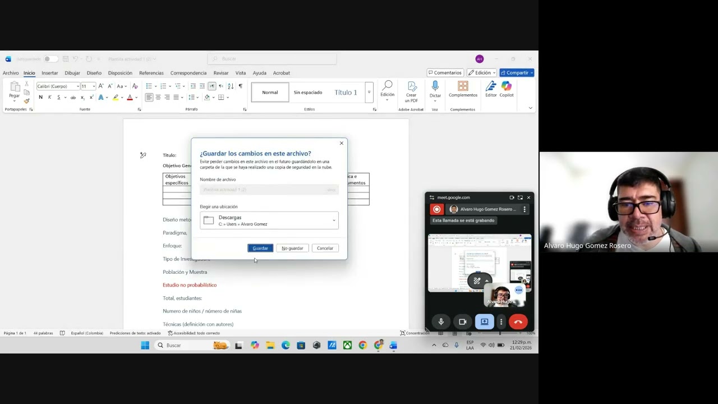The height and width of the screenshot is (404, 718).
Task: Expand the styles gallery arrow
Action: coord(369,92)
